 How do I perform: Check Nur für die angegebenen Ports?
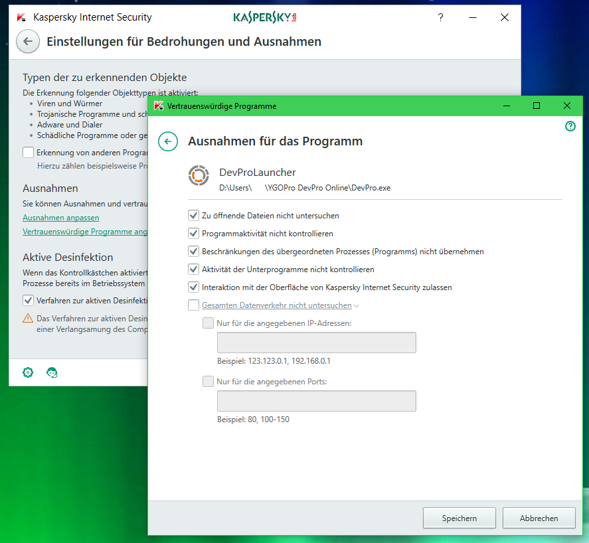(208, 382)
